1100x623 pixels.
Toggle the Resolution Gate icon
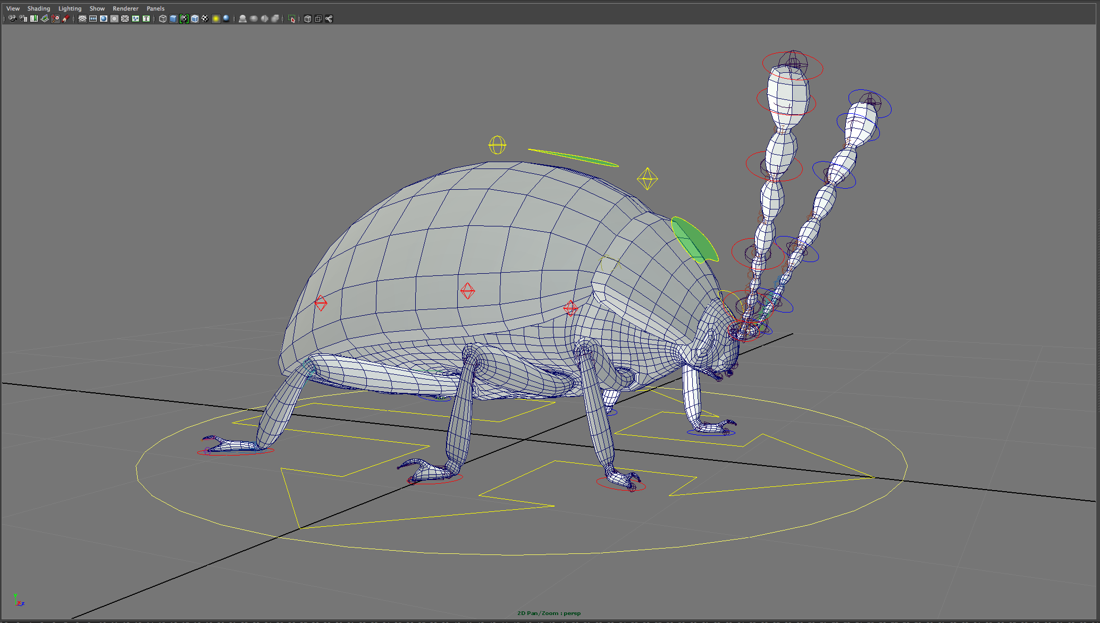pyautogui.click(x=104, y=19)
